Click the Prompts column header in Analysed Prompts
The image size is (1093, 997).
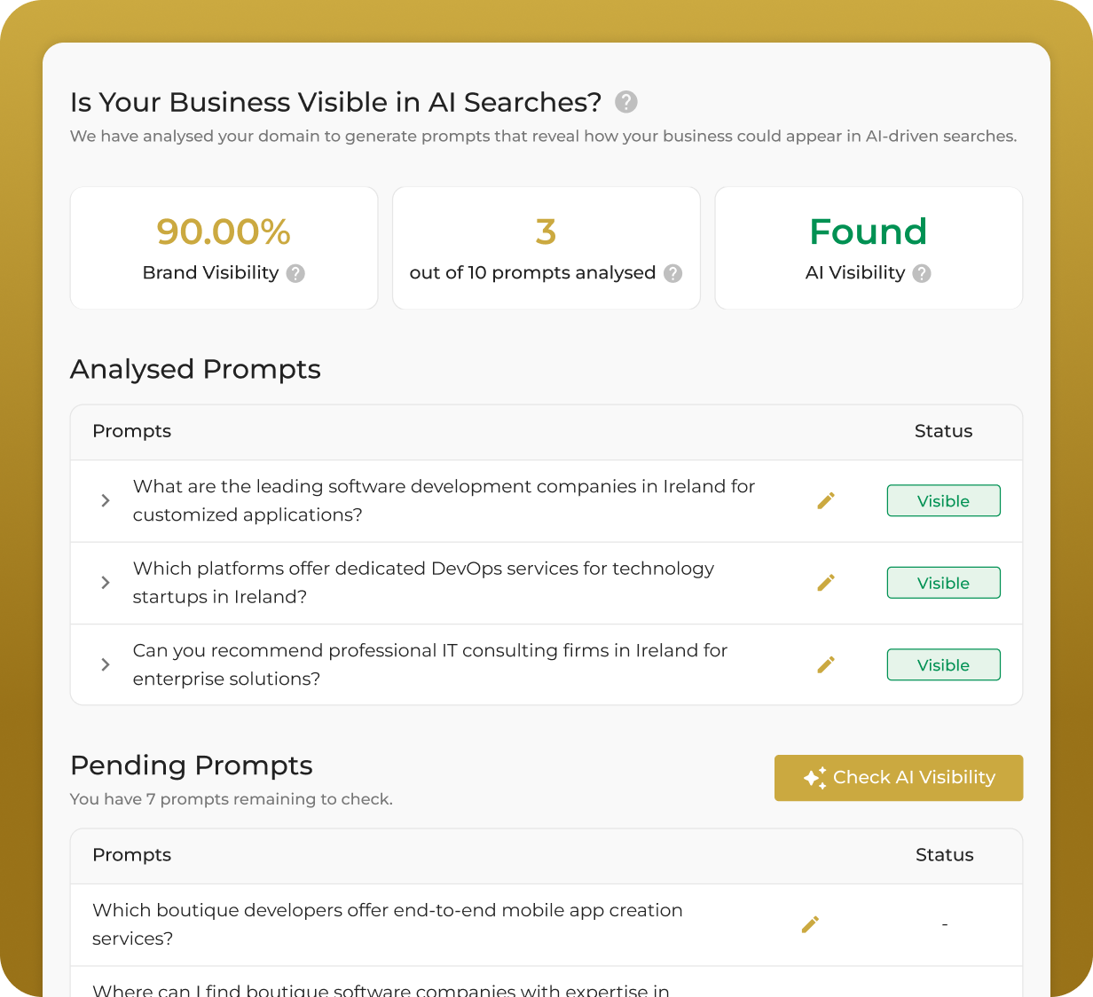pyautogui.click(x=131, y=432)
